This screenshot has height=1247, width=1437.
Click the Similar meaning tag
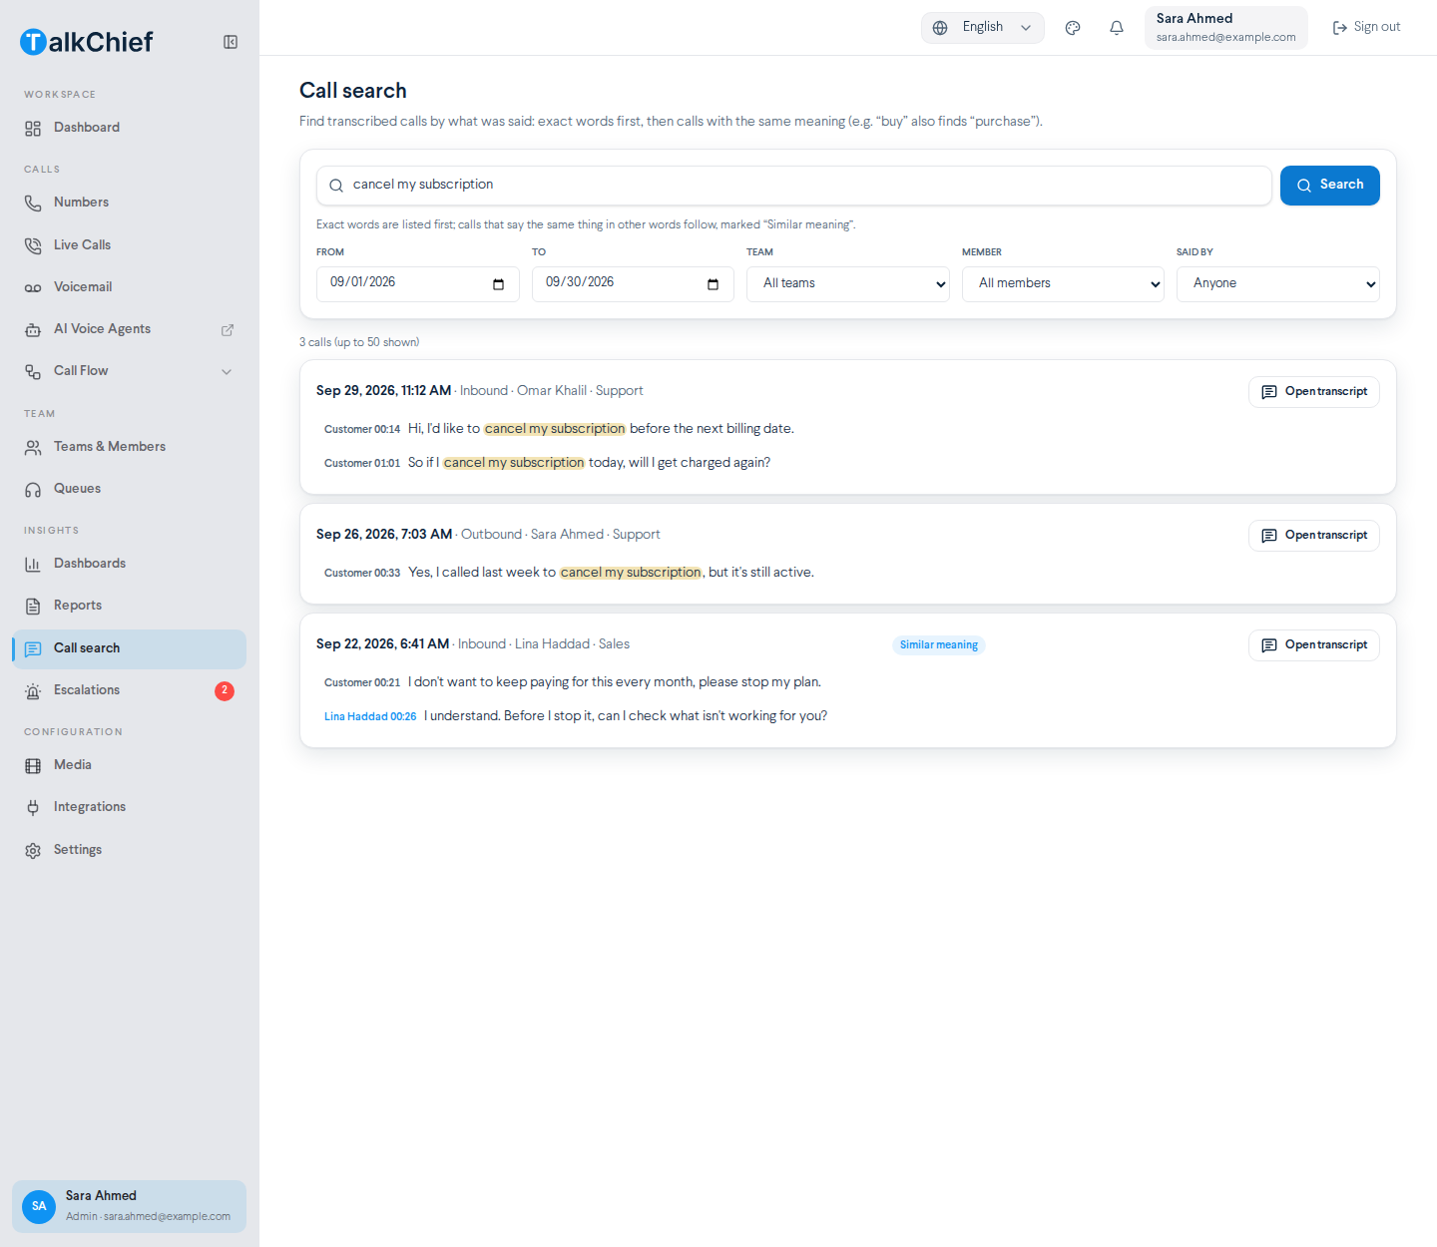point(939,645)
